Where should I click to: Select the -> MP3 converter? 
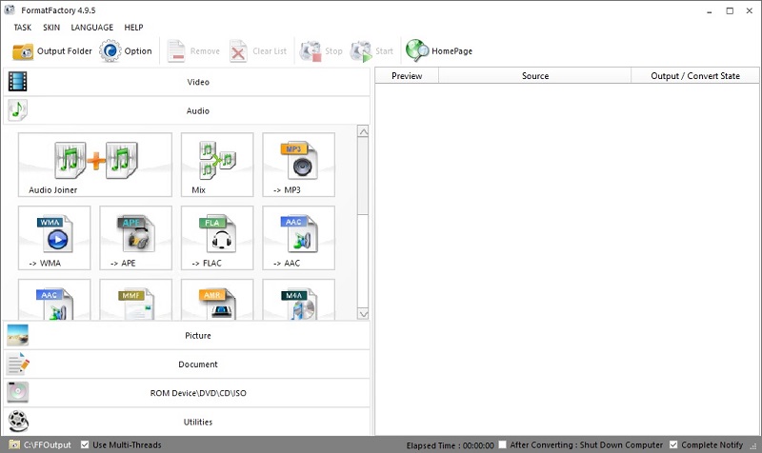pos(299,165)
